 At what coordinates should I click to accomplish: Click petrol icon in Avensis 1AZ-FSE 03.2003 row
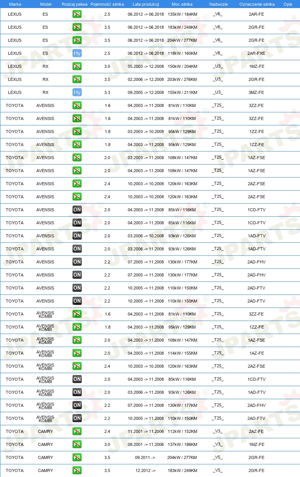coord(77,158)
